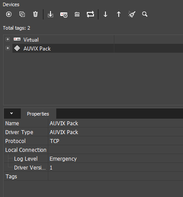
Task: Collapse panel with the chevron arrow
Action: pos(12,113)
